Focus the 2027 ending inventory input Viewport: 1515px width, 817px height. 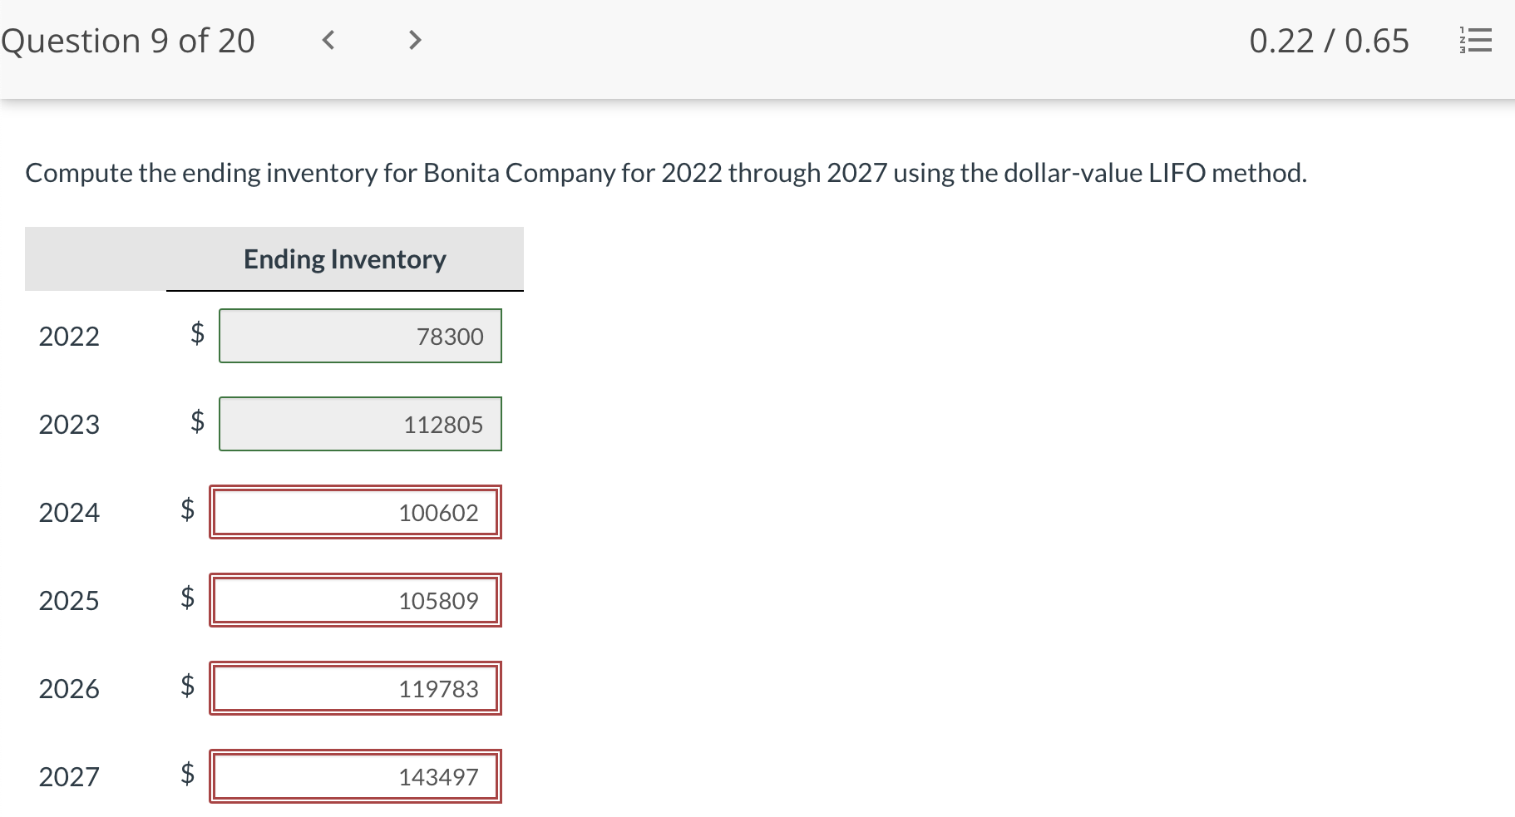point(355,776)
